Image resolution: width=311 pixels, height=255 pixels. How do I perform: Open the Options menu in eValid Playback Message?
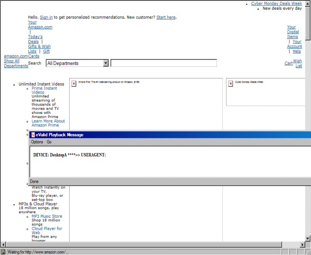tap(37, 142)
